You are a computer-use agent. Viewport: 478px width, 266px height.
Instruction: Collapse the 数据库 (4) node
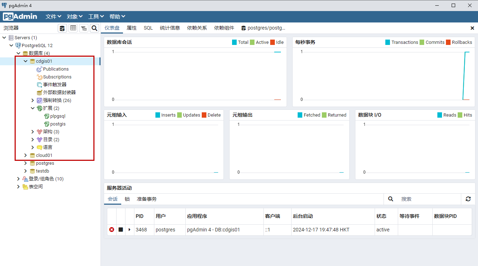(19, 53)
